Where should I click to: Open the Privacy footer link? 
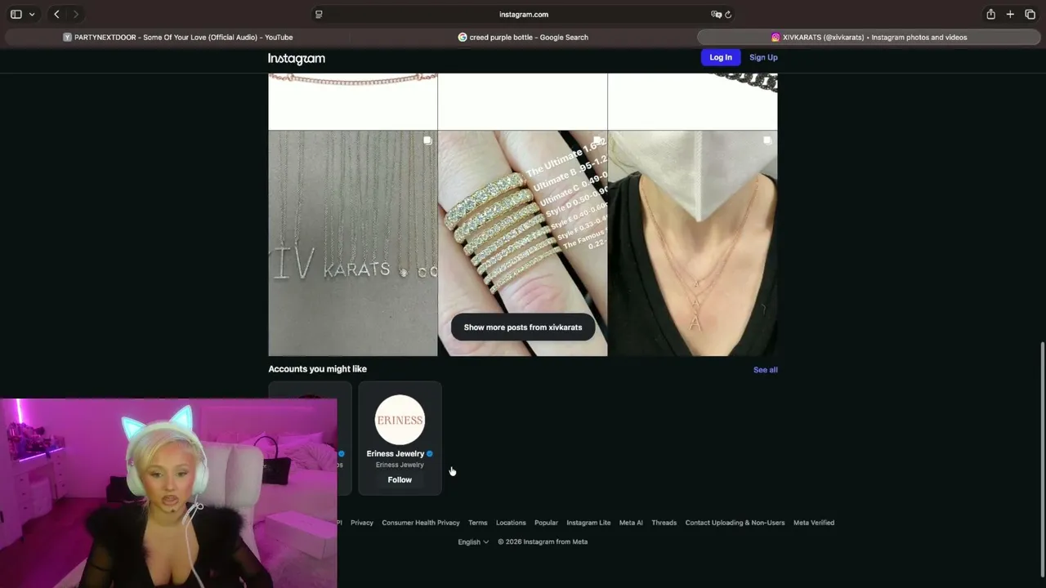tap(362, 523)
